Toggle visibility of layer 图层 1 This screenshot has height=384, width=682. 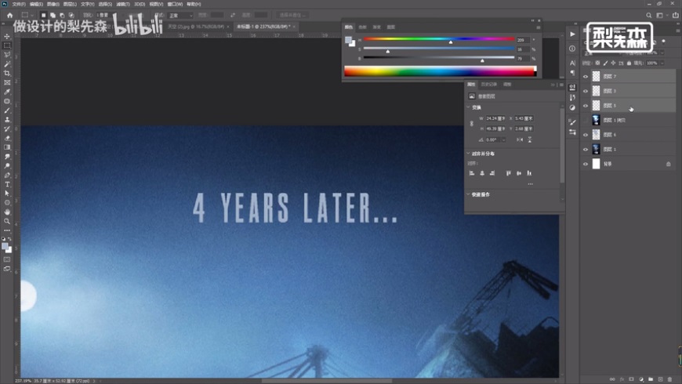tap(586, 150)
